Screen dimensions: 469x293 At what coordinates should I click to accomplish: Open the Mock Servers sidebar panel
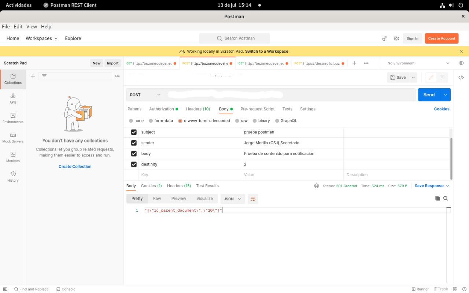pyautogui.click(x=13, y=138)
